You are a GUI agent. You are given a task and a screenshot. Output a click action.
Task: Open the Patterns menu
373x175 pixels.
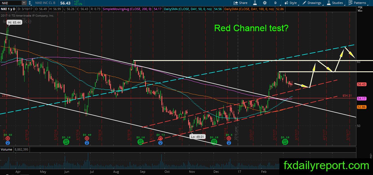tap(357, 3)
